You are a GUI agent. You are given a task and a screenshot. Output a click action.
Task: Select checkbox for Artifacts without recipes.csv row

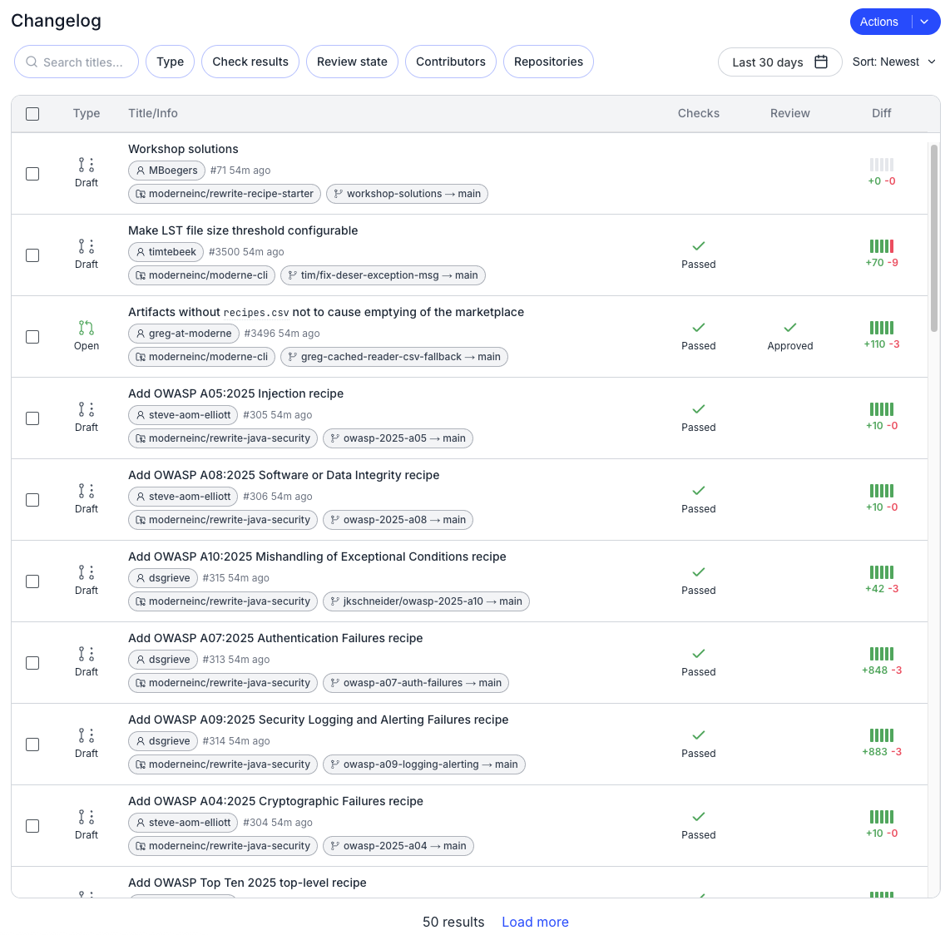(32, 337)
